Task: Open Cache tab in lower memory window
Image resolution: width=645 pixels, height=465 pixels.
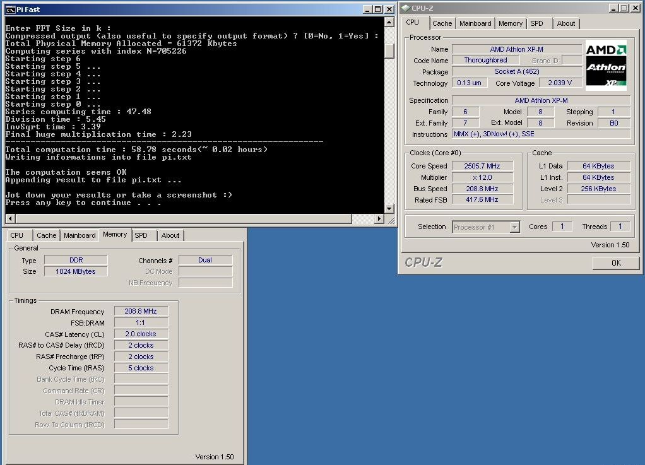Action: point(47,235)
